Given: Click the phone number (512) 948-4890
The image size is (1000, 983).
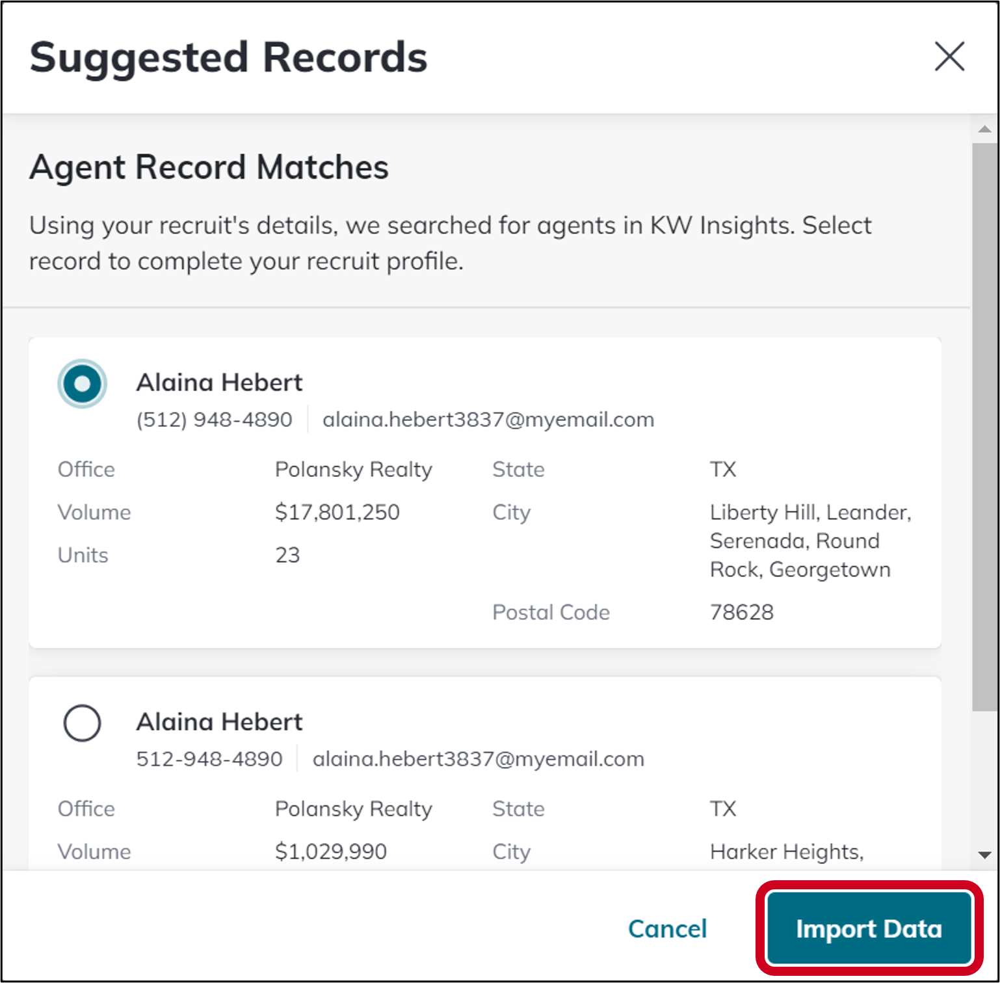Looking at the screenshot, I should (214, 420).
